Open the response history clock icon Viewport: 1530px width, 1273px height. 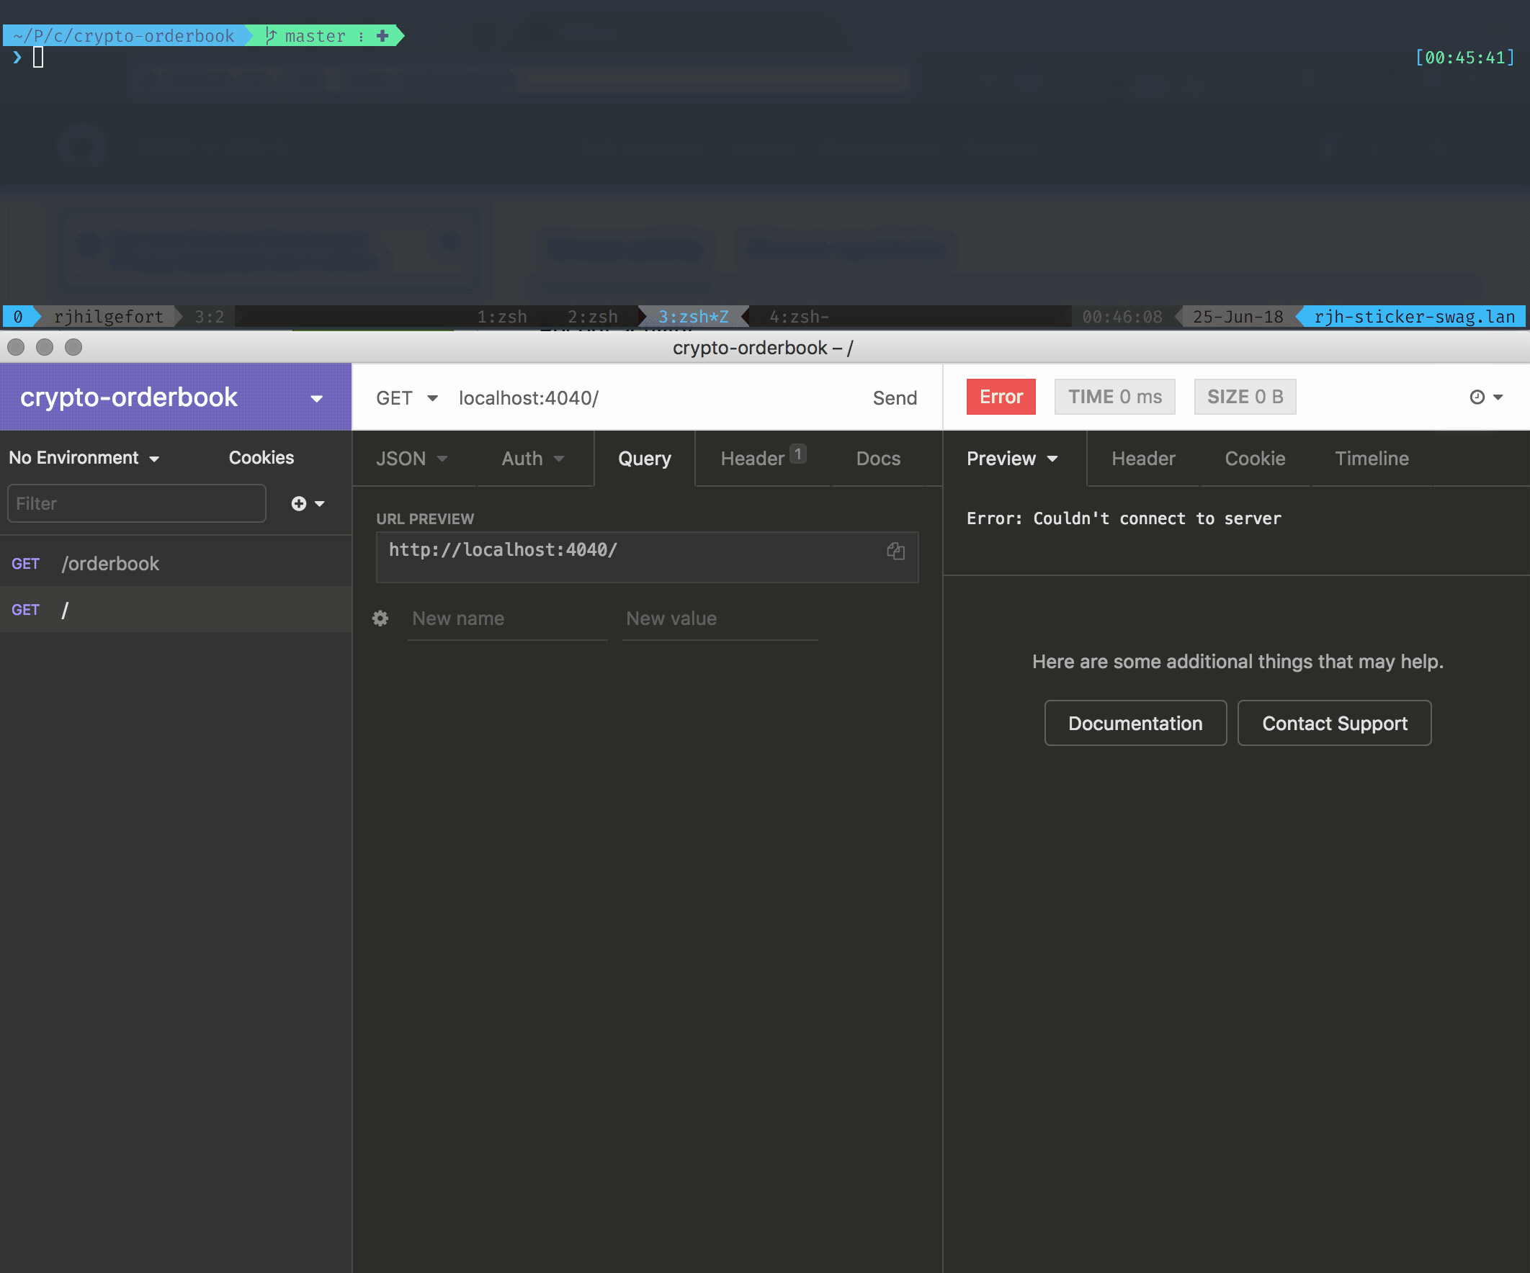(x=1477, y=397)
